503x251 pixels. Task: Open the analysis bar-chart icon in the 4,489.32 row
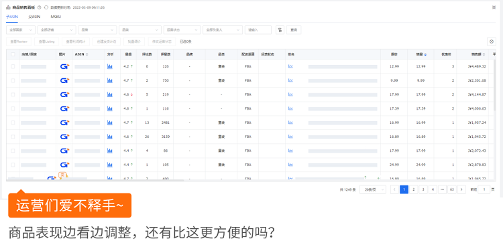click(x=110, y=66)
